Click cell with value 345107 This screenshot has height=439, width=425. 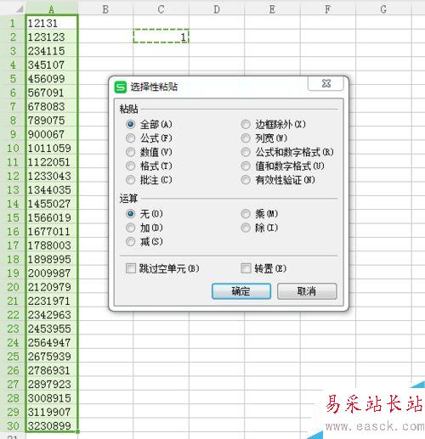[x=52, y=65]
